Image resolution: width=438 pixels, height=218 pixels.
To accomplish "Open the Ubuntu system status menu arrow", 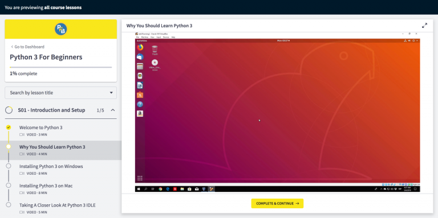I will click(417, 41).
